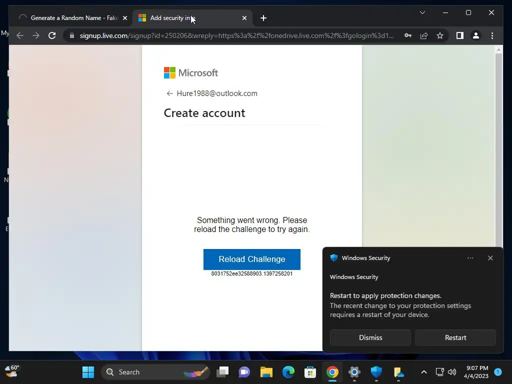The image size is (512, 384).
Task: Close the Windows Security notification
Action: coord(490,258)
